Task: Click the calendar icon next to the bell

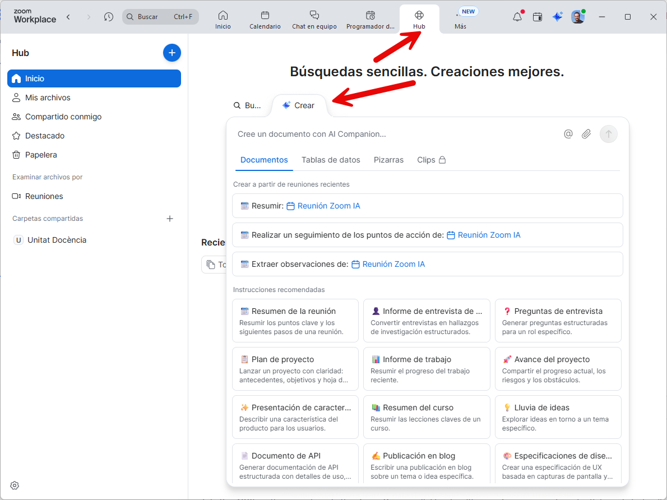Action: coord(538,17)
